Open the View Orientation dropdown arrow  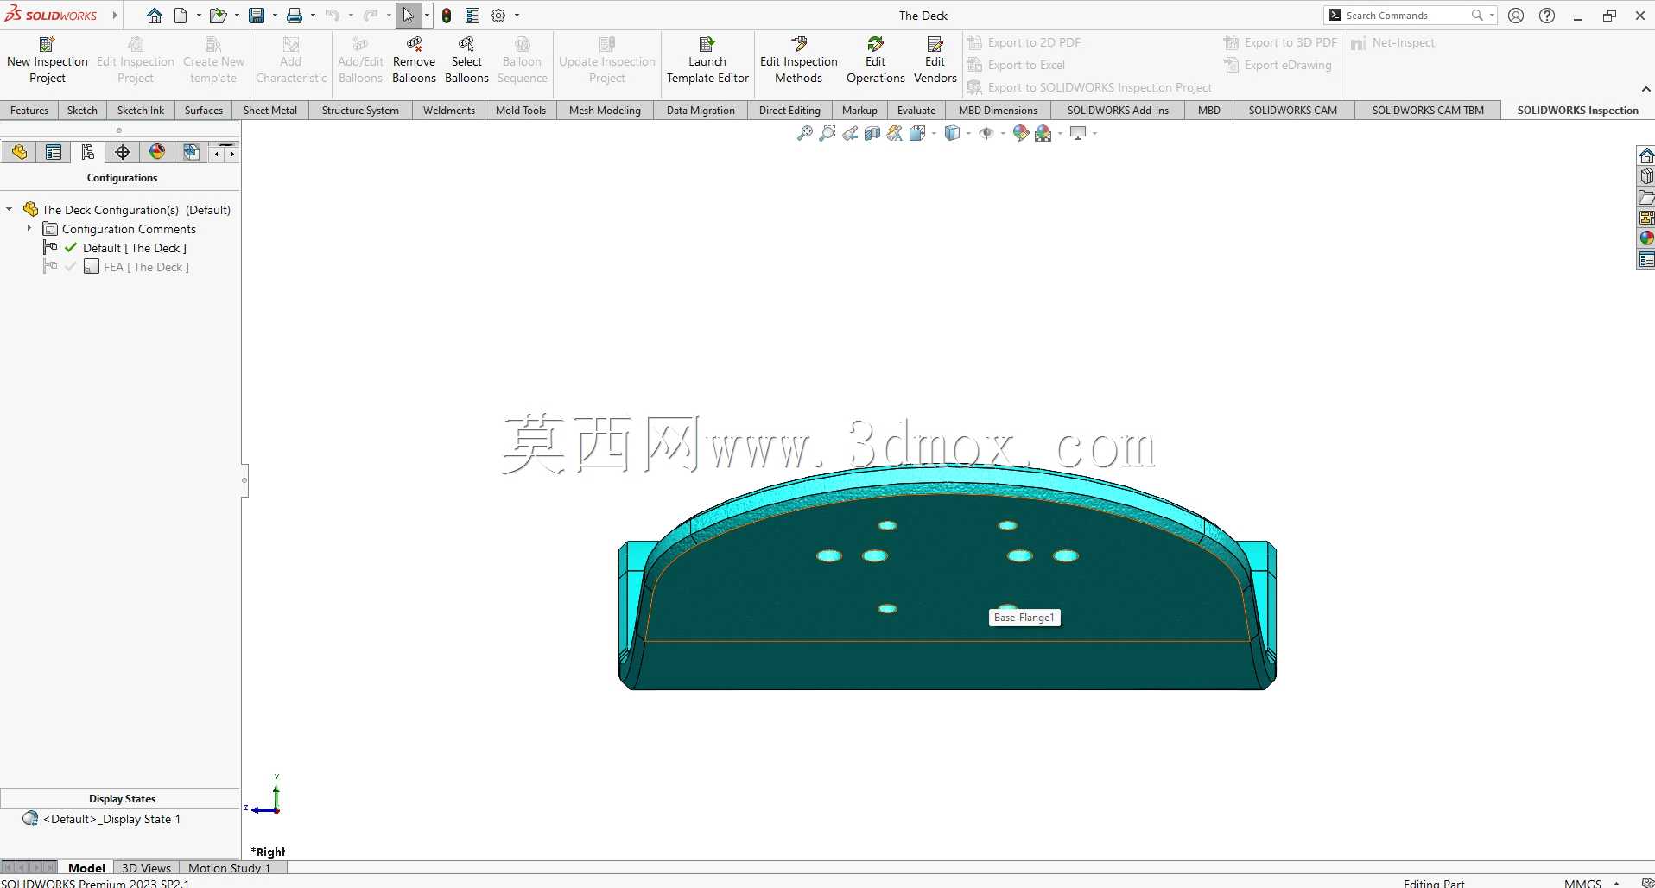click(x=934, y=133)
